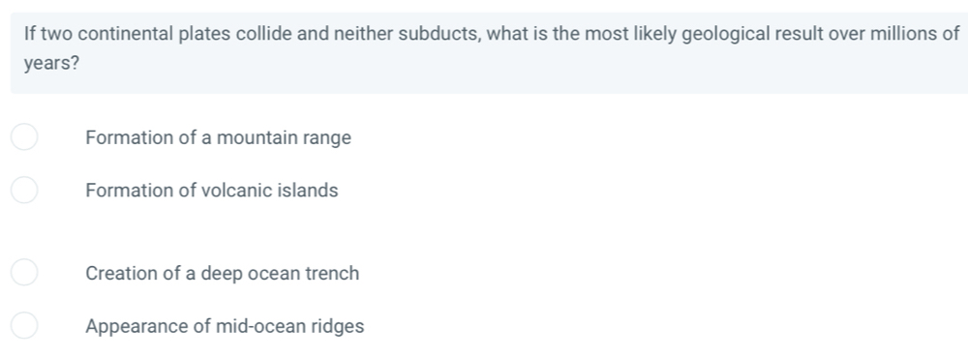Click the 'Appearance of mid-ocean ridges' answer text
Viewport: 968px width, 357px height.
coord(225,326)
